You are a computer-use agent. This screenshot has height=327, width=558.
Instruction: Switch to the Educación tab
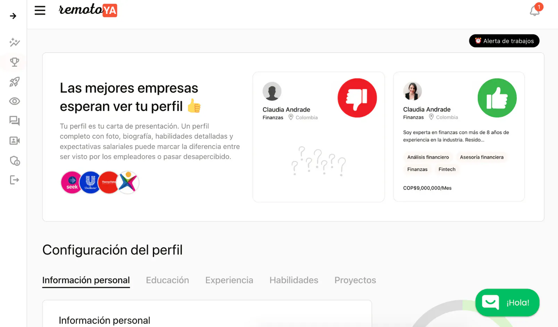167,280
